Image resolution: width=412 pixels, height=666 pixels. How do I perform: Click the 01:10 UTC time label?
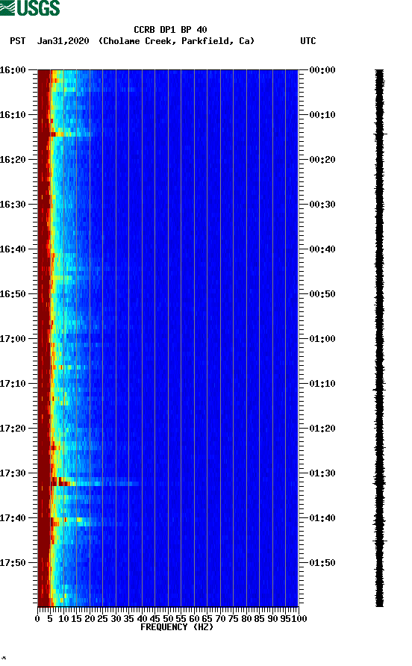tap(322, 384)
